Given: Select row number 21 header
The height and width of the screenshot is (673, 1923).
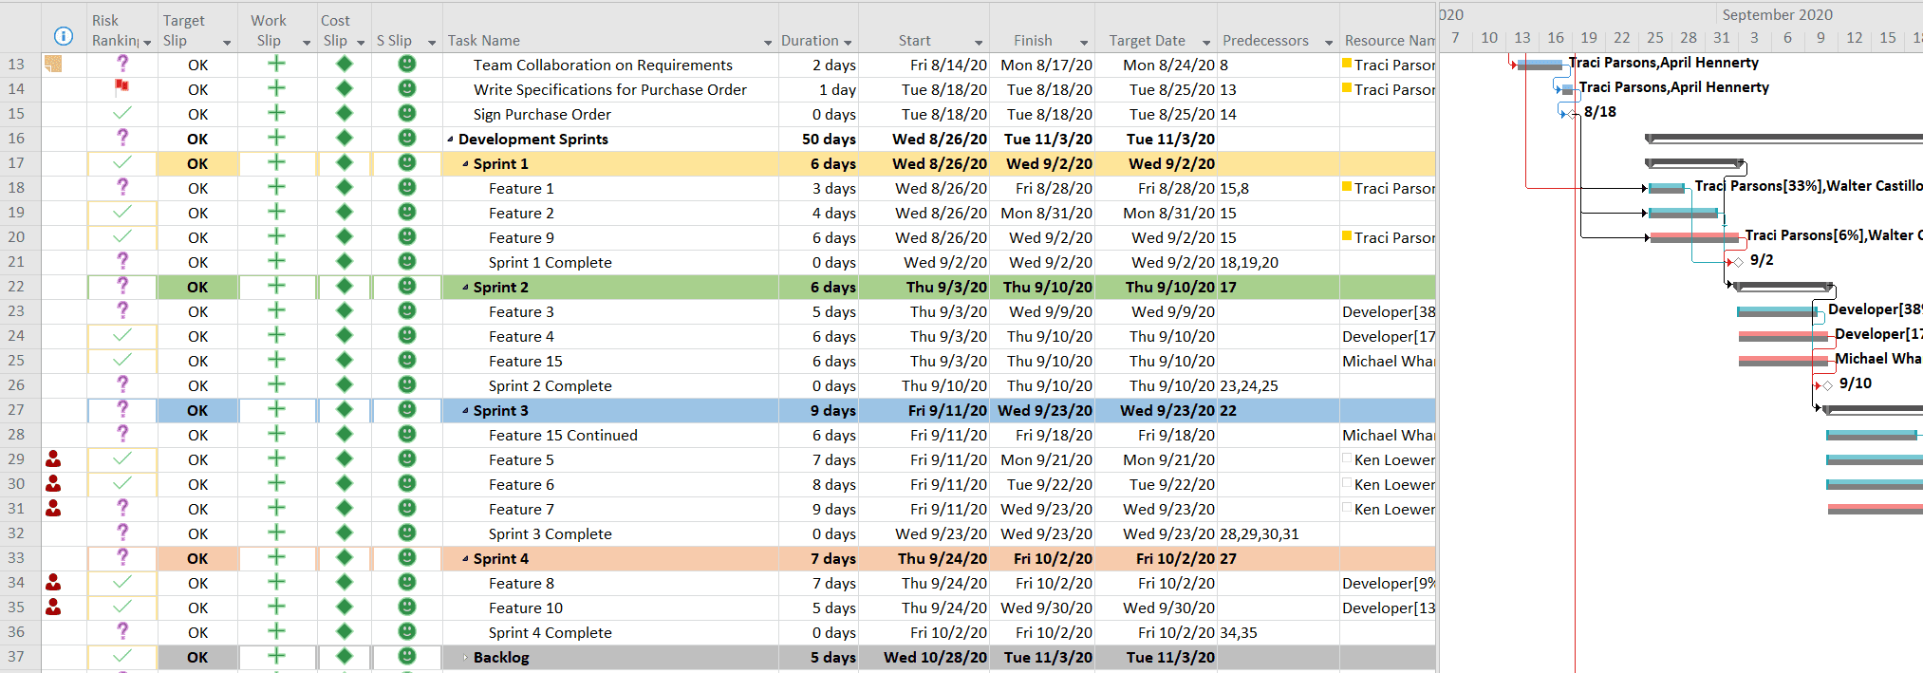Looking at the screenshot, I should 17,261.
